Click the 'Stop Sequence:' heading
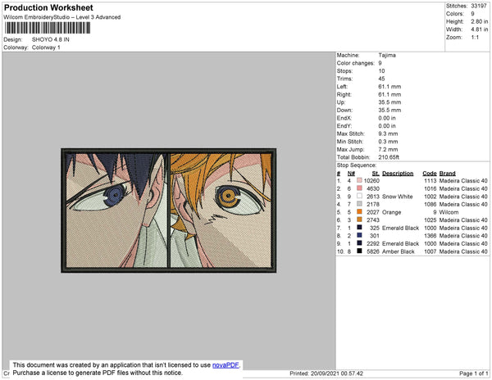 click(357, 165)
